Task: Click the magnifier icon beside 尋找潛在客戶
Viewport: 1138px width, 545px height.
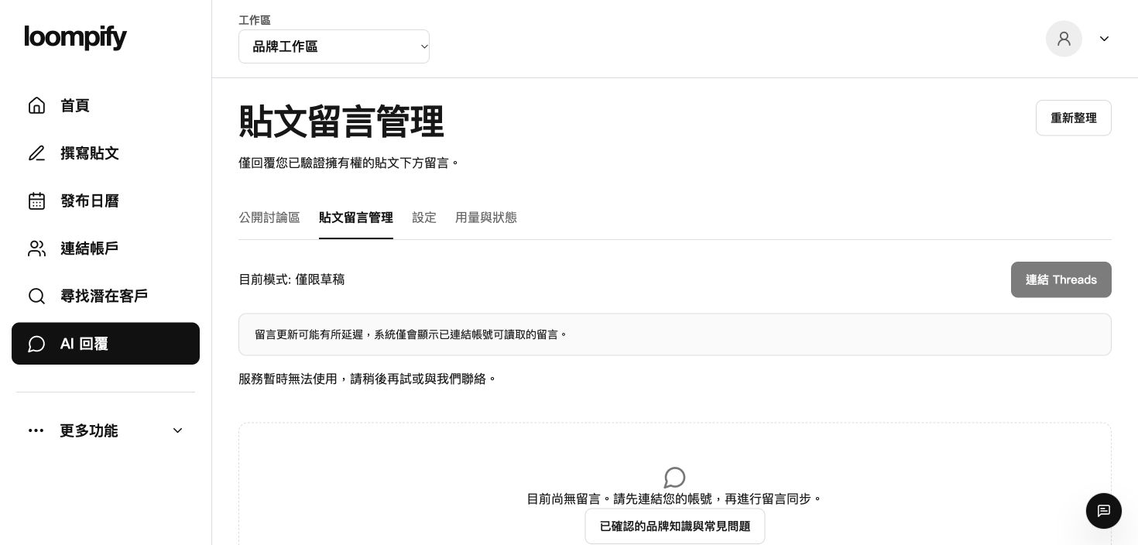Action: click(36, 296)
